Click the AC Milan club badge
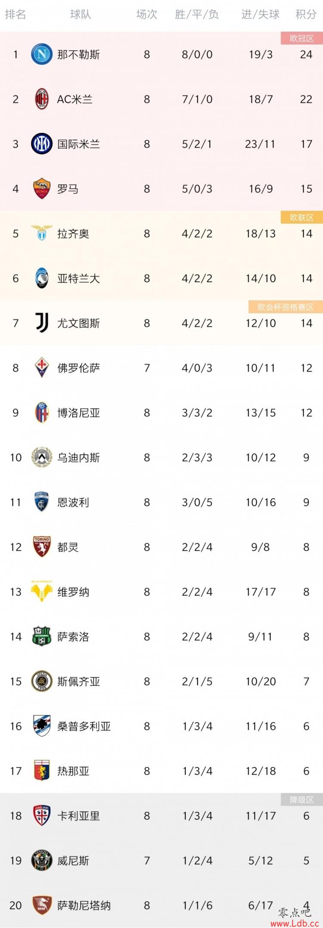The width and height of the screenshot is (323, 928). click(42, 99)
